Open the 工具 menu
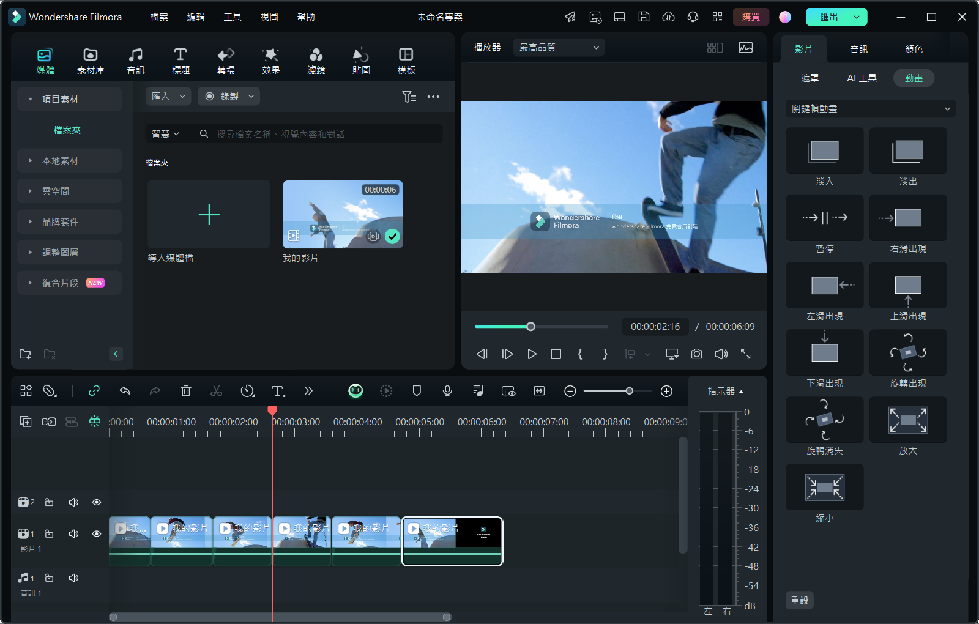The image size is (979, 624). coord(233,17)
